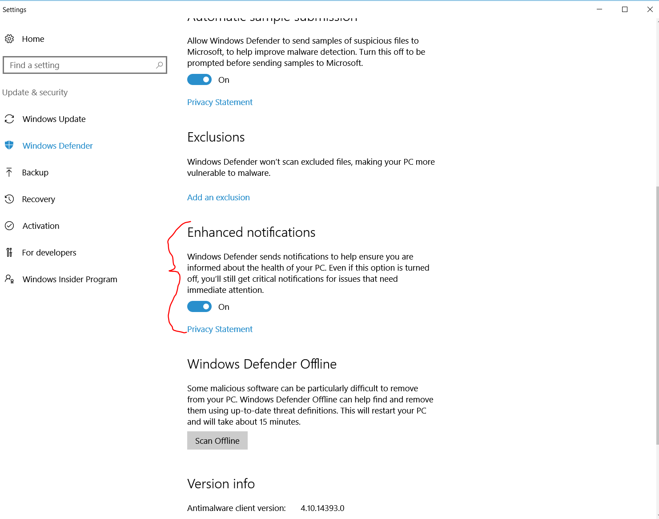
Task: Maximize the Settings window
Action: point(624,9)
